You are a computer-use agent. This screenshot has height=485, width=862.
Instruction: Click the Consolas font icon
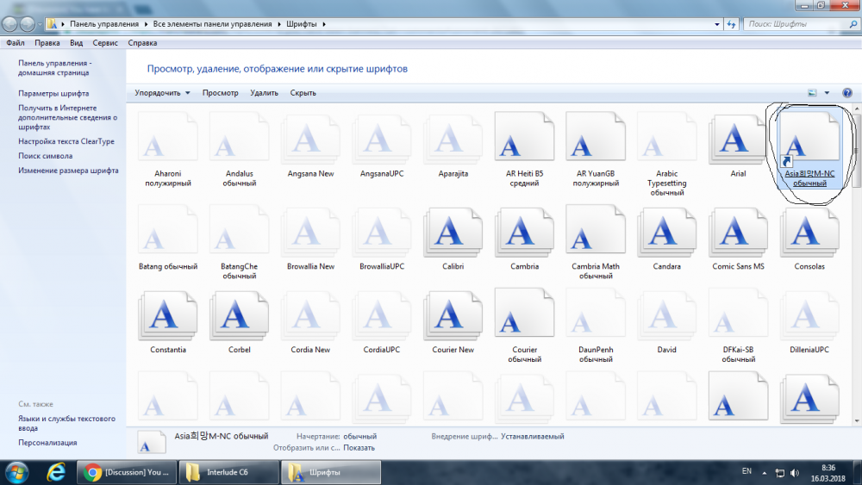pyautogui.click(x=809, y=233)
